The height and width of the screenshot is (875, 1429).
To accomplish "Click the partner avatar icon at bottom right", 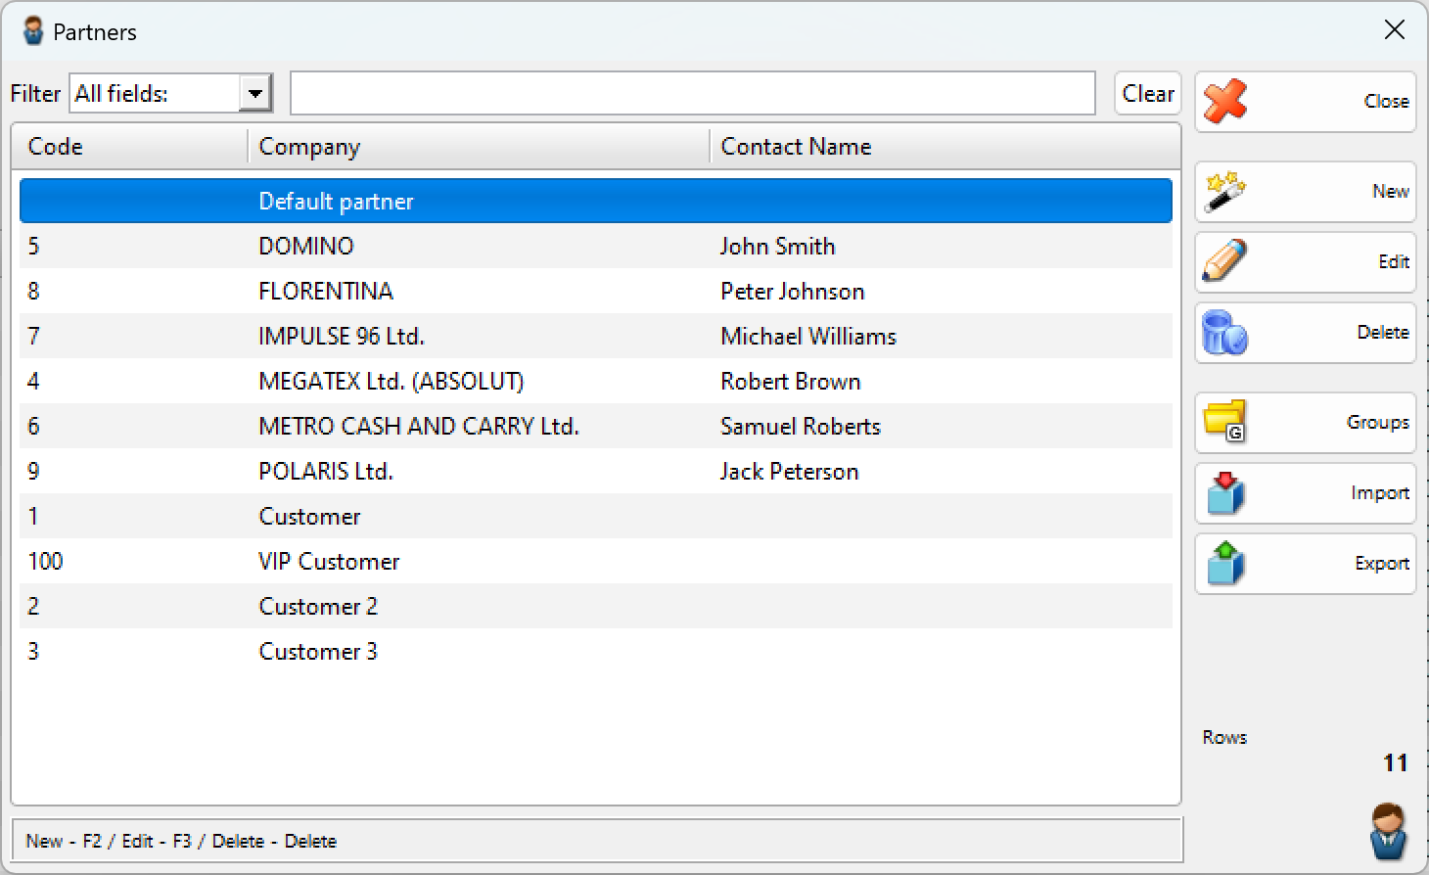I will (1388, 830).
